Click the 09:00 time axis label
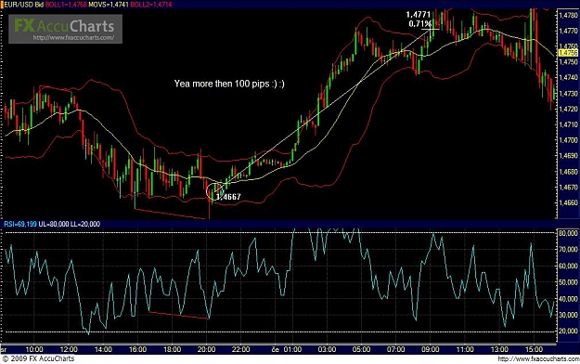This screenshot has width=580, height=364. [x=431, y=349]
